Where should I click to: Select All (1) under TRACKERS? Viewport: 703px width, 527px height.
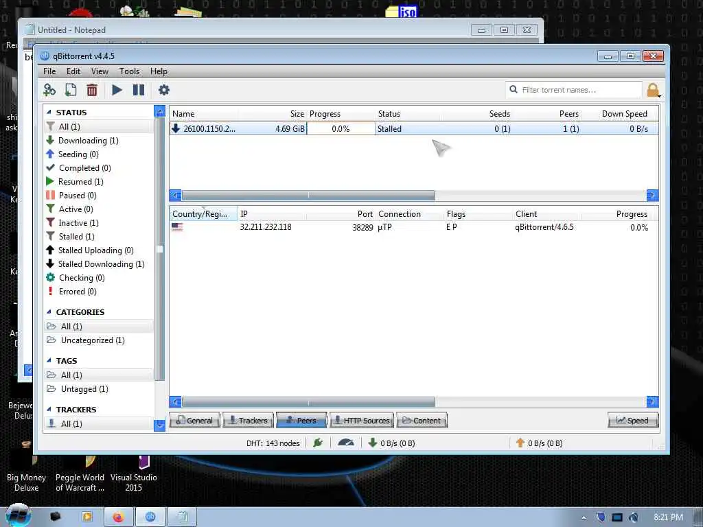(99, 424)
